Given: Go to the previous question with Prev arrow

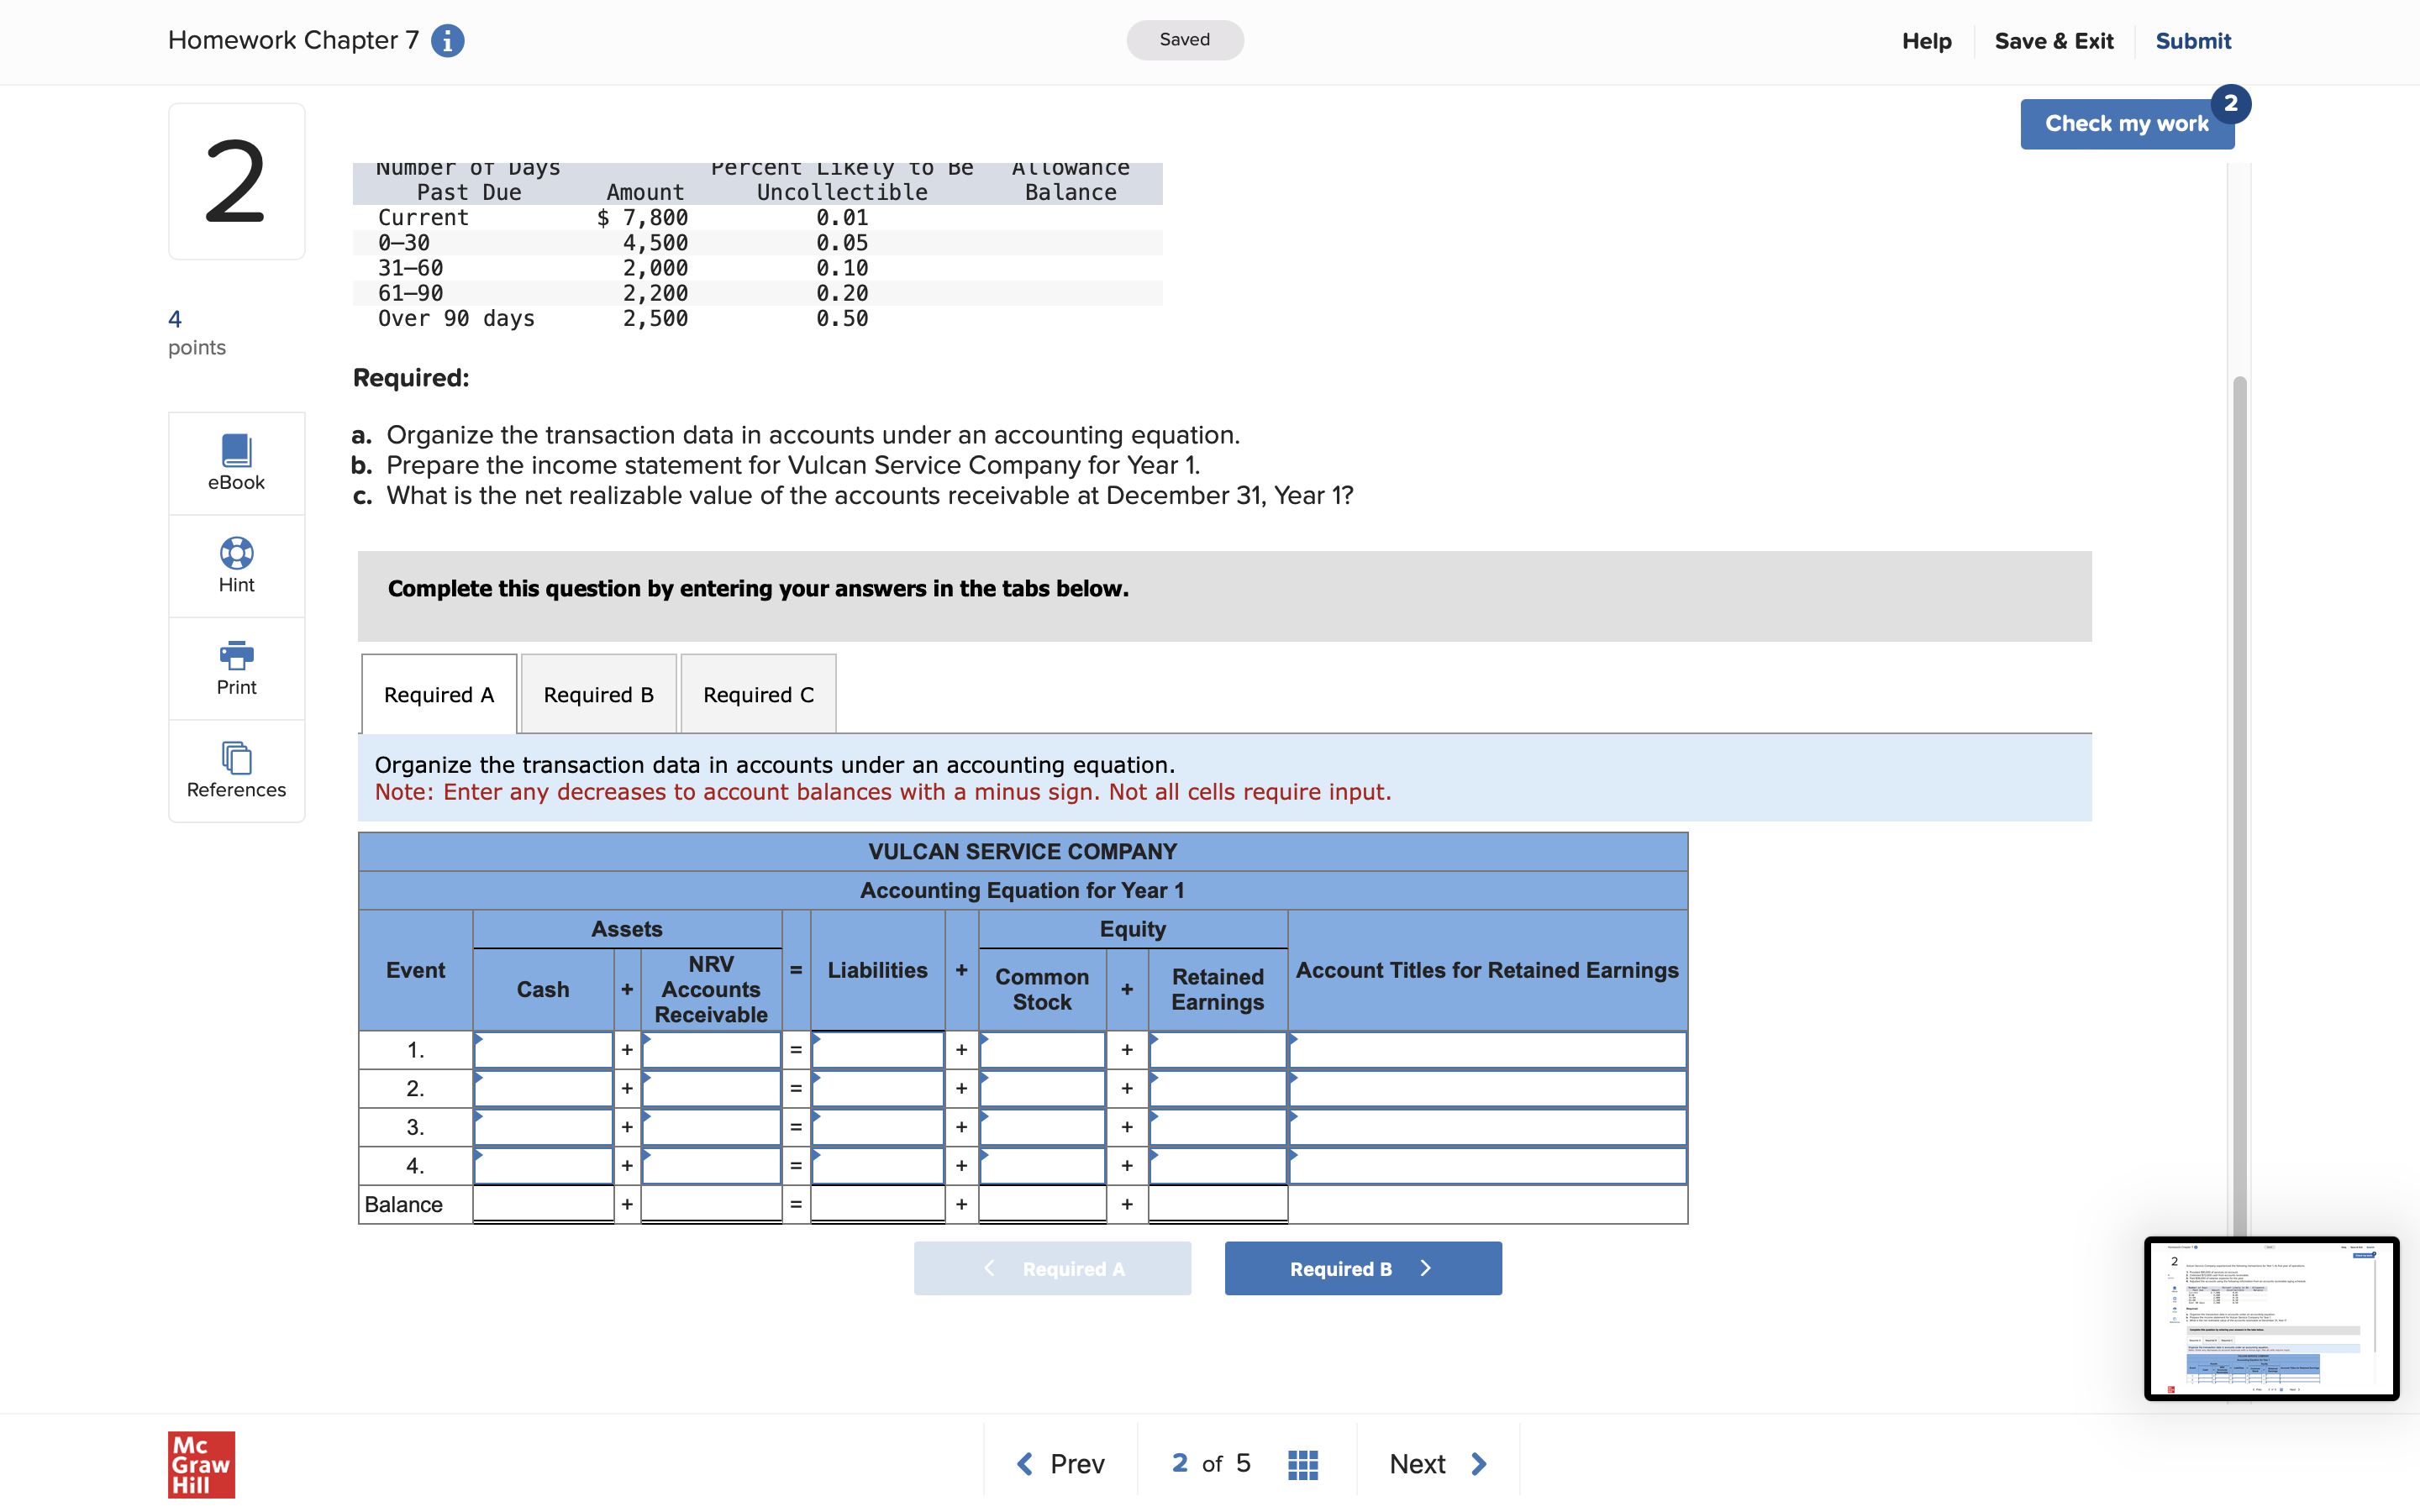Looking at the screenshot, I should [x=1060, y=1464].
